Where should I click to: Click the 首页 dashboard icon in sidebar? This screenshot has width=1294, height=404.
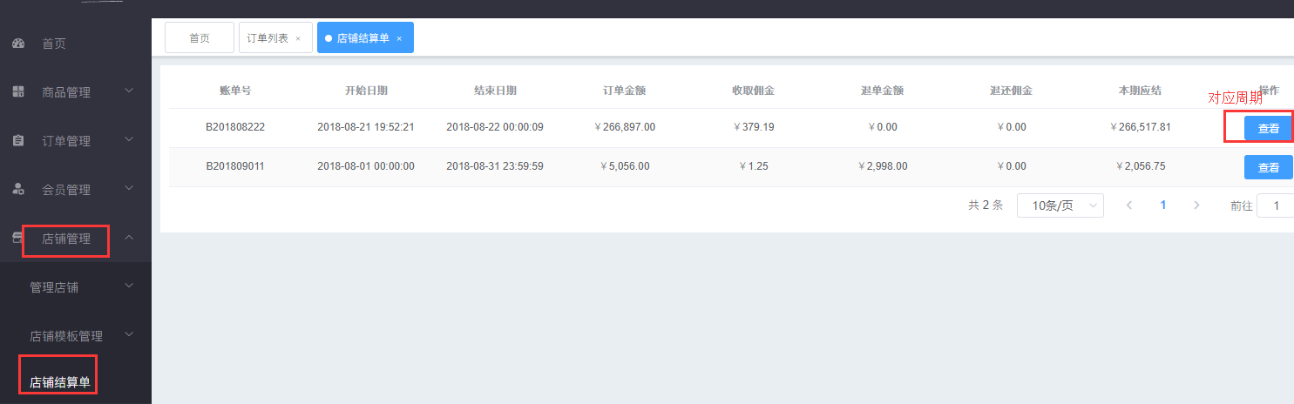click(x=17, y=44)
